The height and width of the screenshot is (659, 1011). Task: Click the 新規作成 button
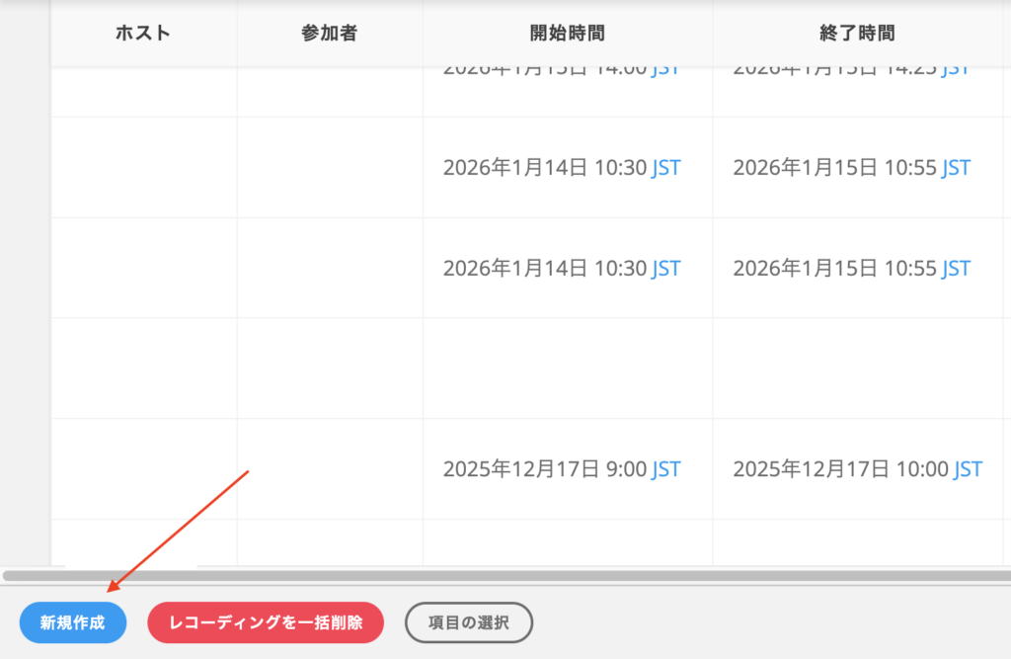coord(72,623)
